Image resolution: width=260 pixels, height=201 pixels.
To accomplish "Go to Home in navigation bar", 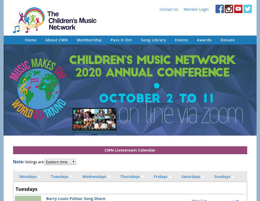I will pyautogui.click(x=31, y=40).
